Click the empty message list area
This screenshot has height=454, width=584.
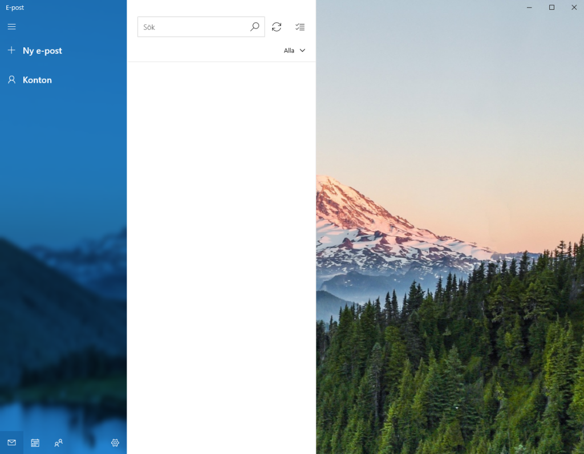coord(221,258)
